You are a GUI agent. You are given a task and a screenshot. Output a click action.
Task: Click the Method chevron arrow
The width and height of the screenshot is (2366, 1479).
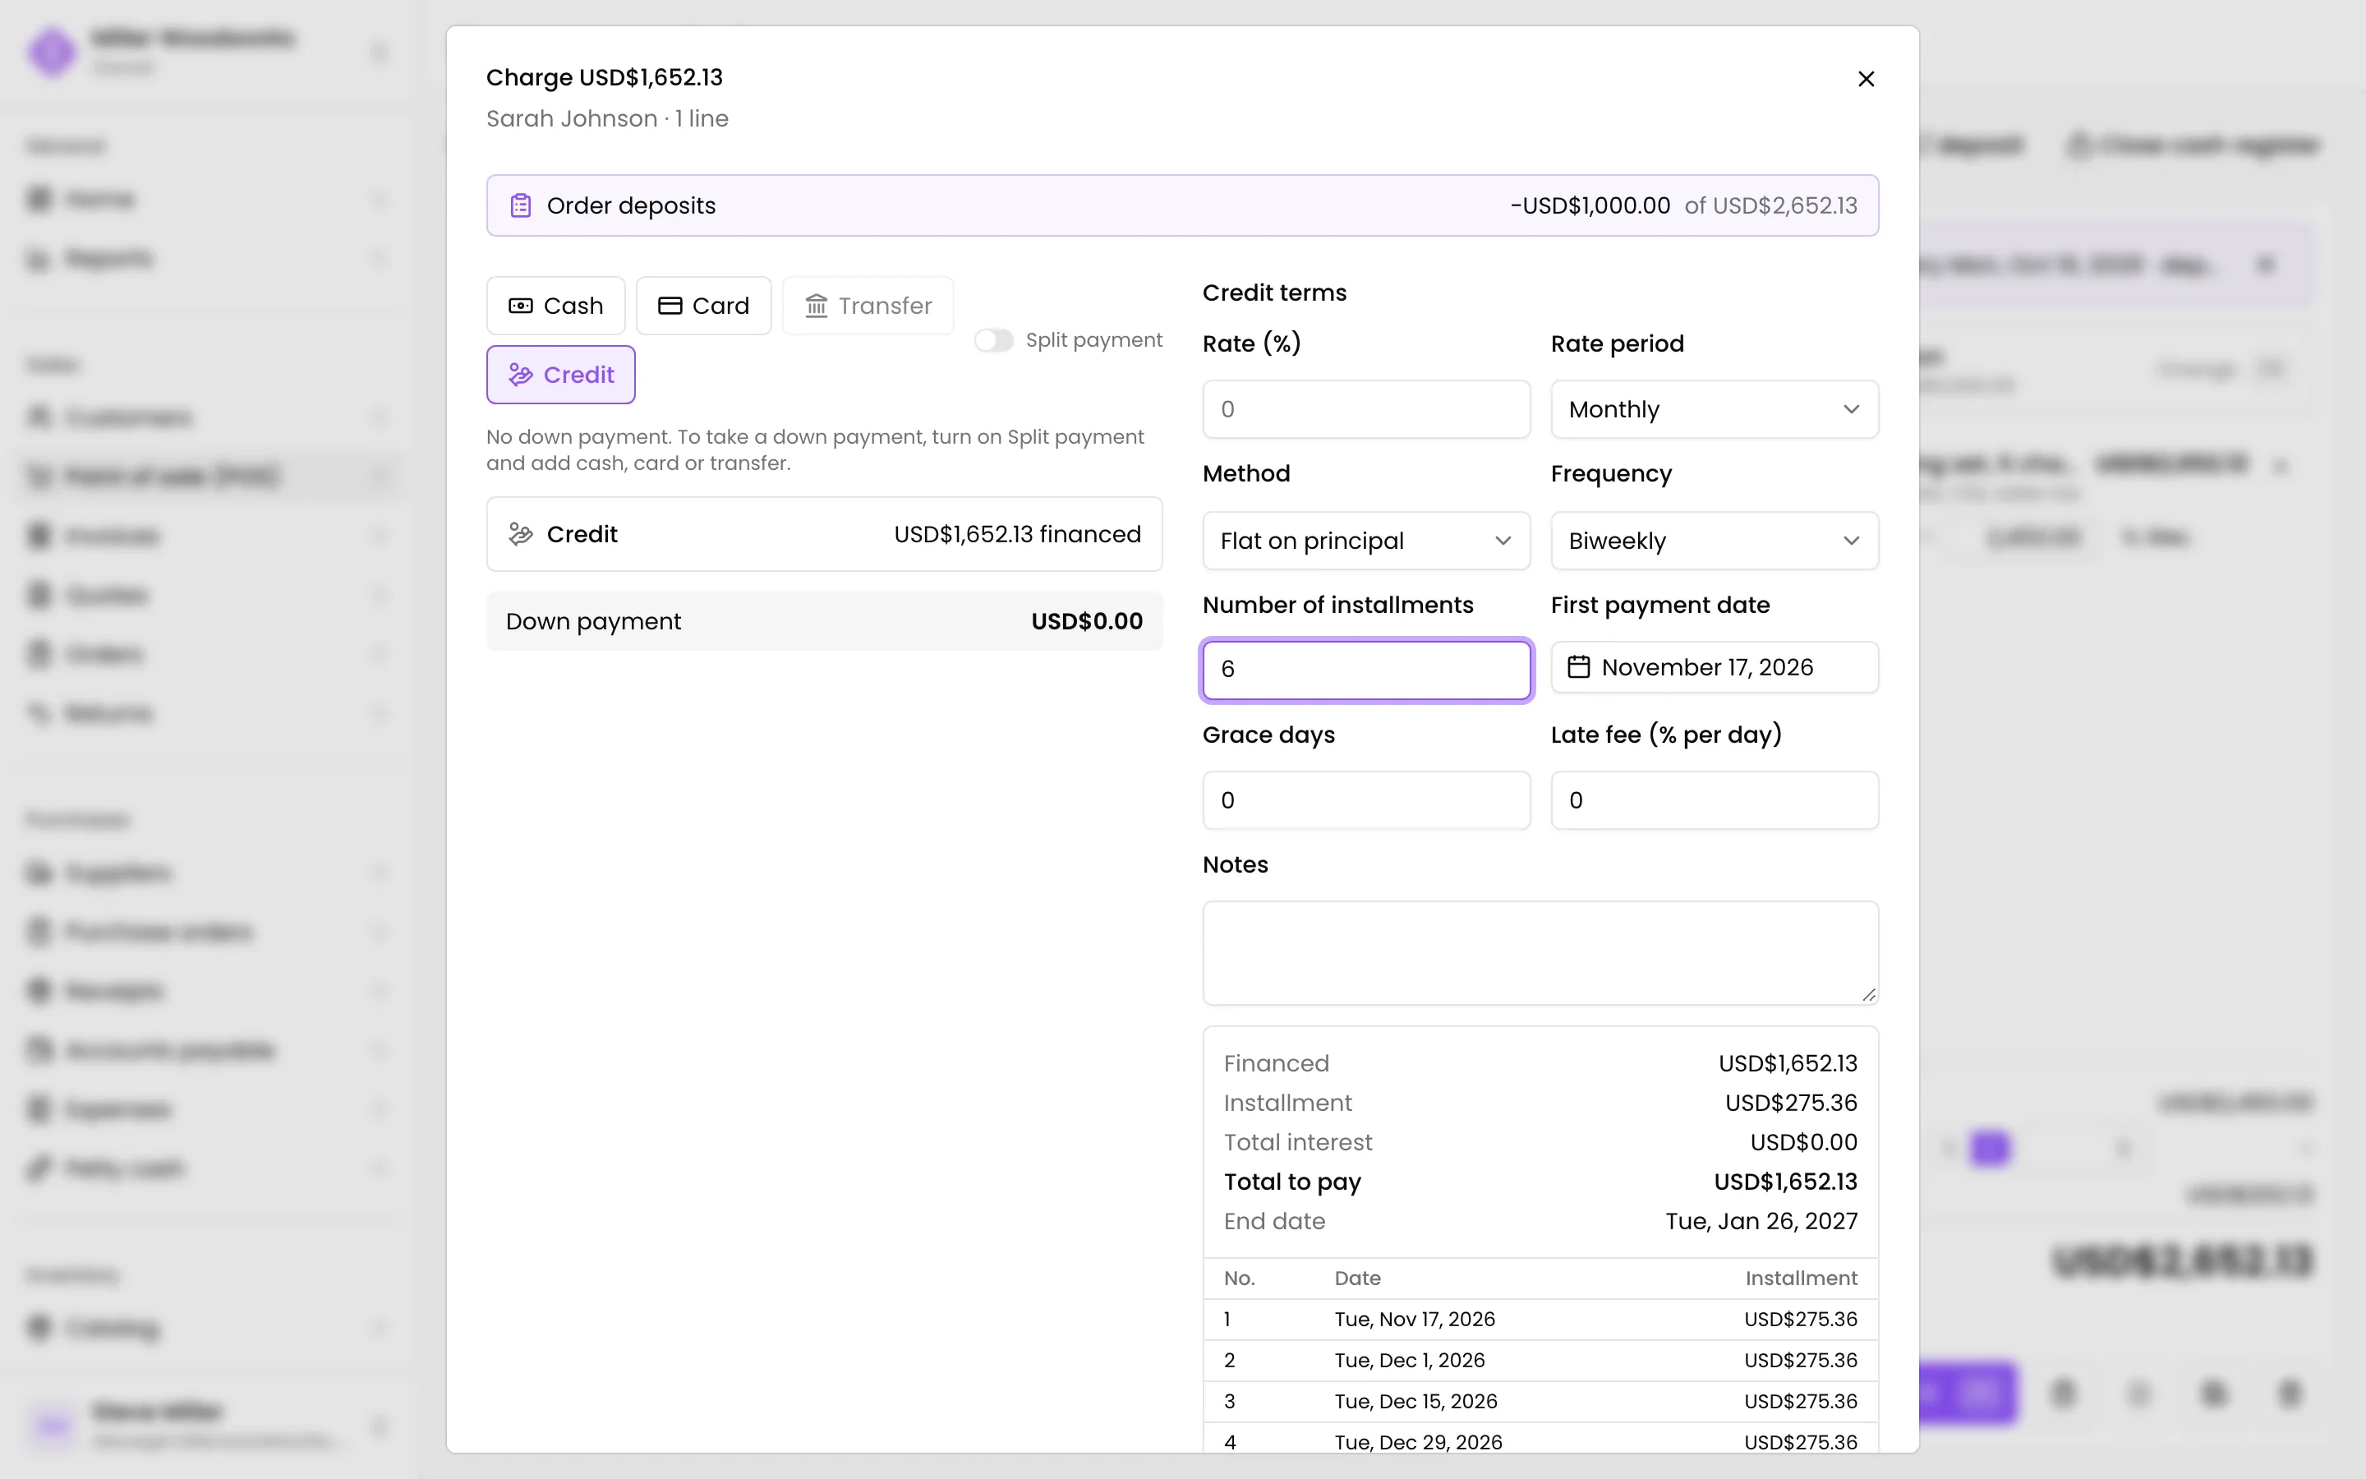pos(1503,541)
